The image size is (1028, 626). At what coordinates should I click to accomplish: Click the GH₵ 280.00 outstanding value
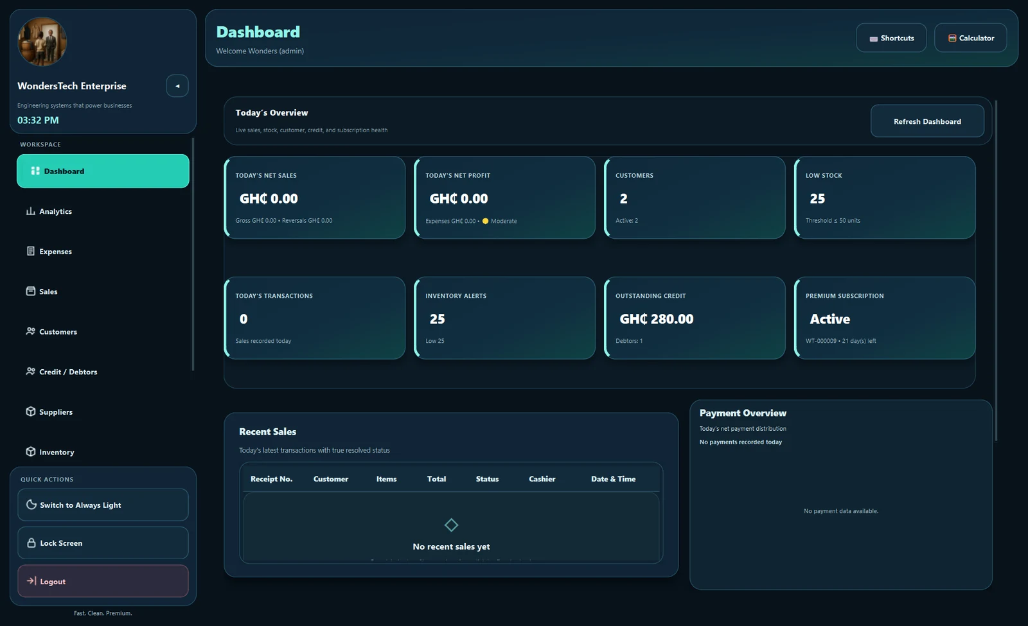(656, 319)
